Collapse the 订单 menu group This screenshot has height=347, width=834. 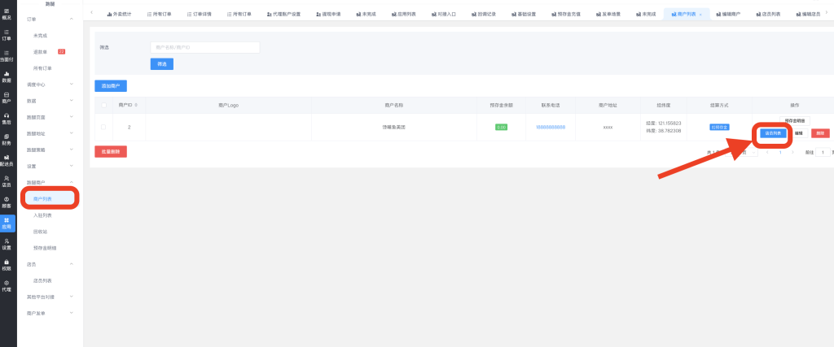click(72, 18)
